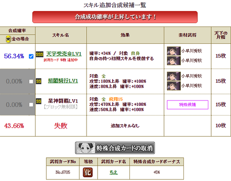Click the No.6705 card number
This screenshot has height=181, width=231.
(63, 172)
